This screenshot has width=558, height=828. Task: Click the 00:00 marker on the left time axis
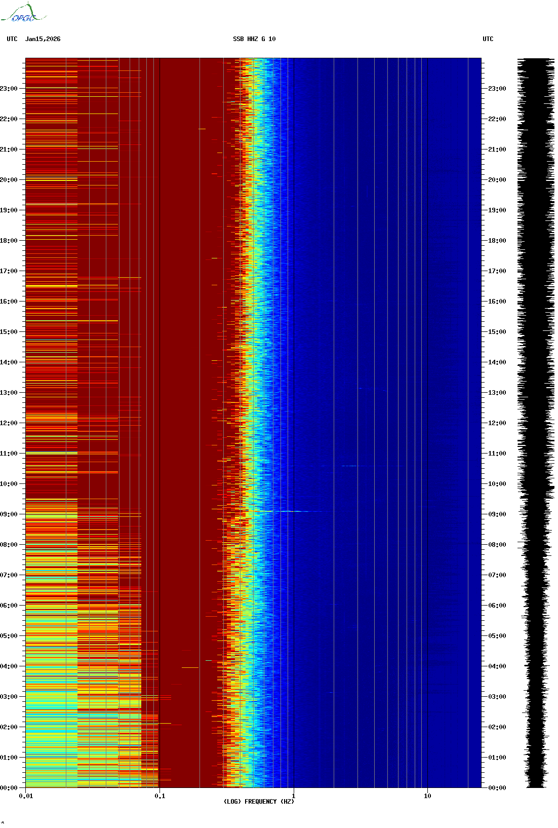(9, 788)
